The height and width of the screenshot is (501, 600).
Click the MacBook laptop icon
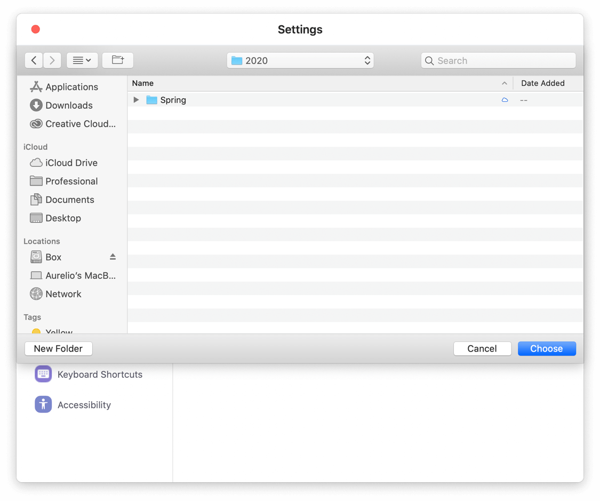coord(36,275)
